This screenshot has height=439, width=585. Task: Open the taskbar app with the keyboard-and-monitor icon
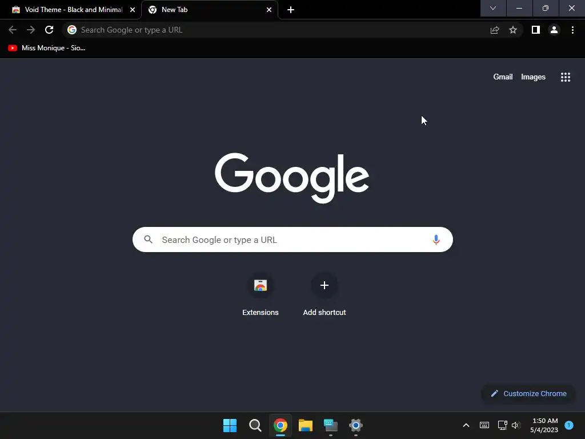point(331,425)
